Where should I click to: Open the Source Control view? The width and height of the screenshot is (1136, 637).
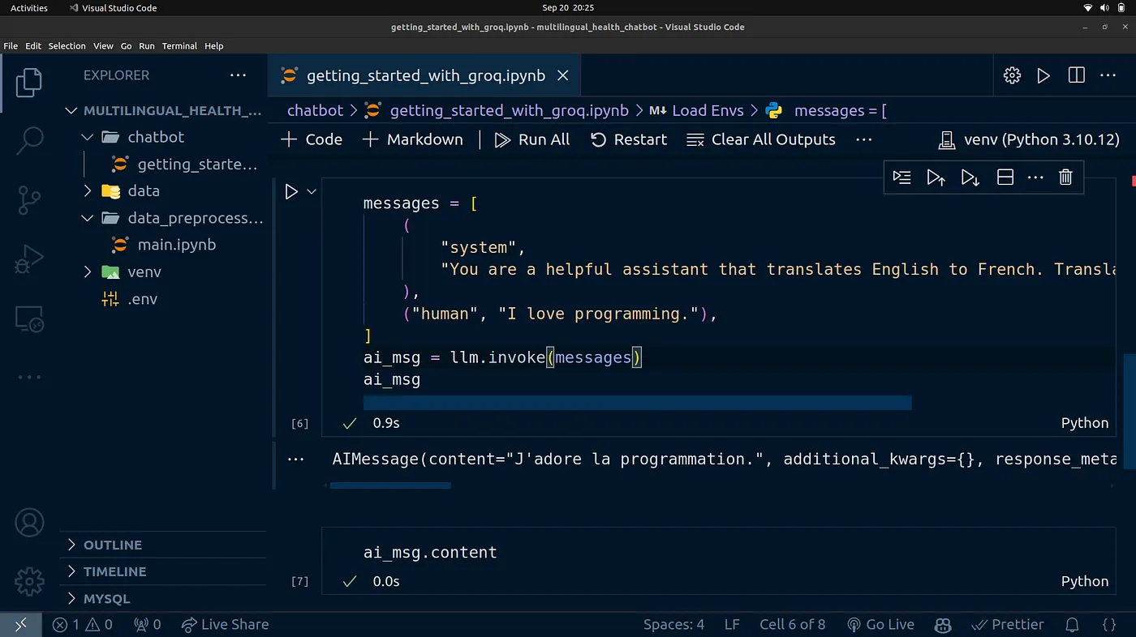tap(30, 199)
